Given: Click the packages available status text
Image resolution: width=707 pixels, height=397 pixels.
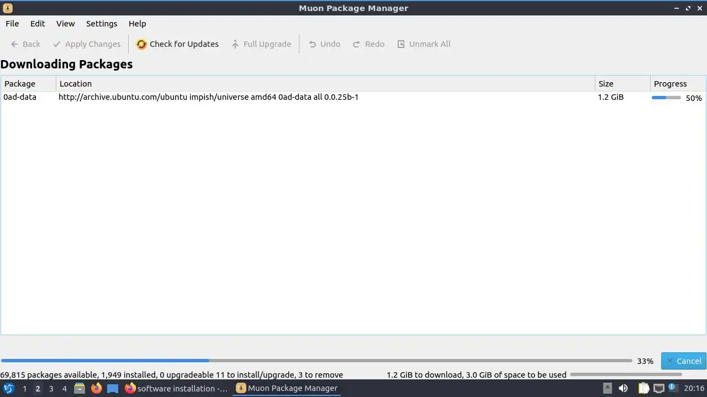Looking at the screenshot, I should (x=171, y=375).
